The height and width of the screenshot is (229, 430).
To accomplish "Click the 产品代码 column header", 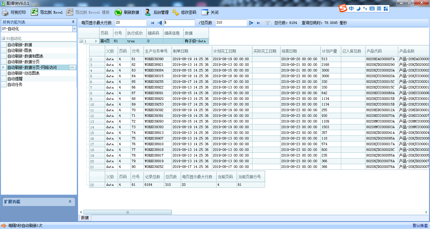I will 381,51.
